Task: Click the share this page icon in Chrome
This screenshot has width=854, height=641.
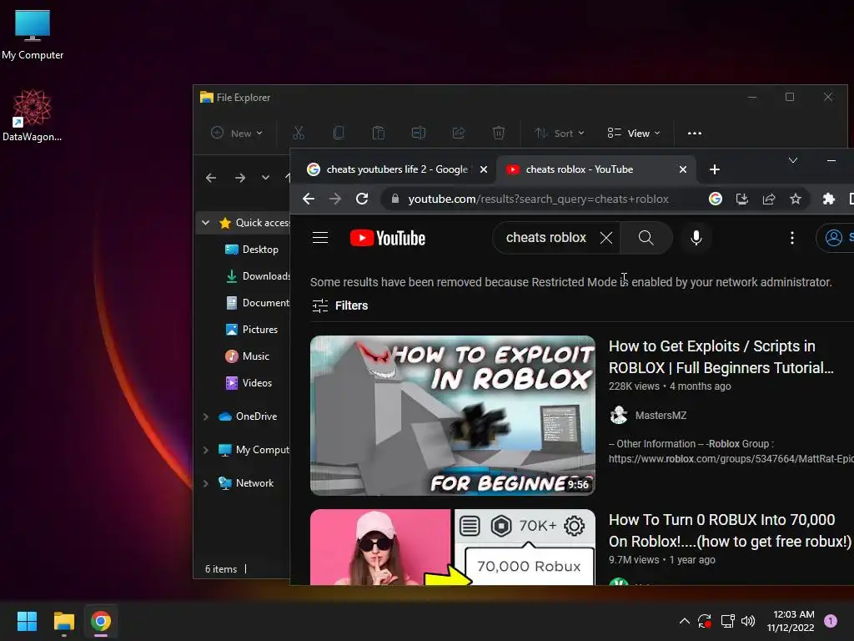Action: pyautogui.click(x=768, y=199)
